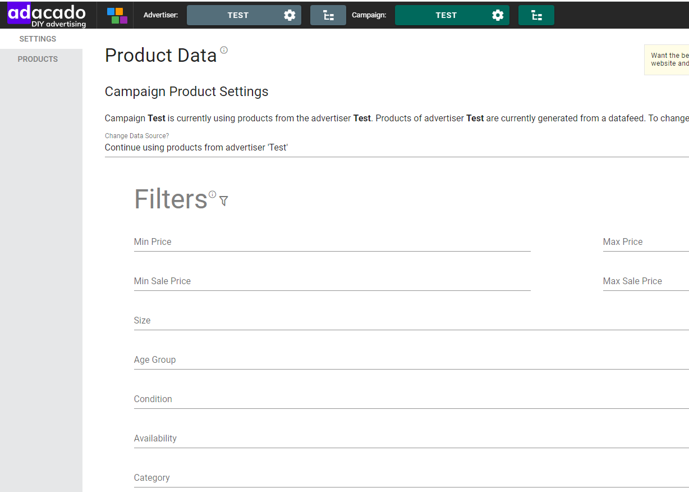
Task: Click the Product Data heading
Action: tap(160, 55)
